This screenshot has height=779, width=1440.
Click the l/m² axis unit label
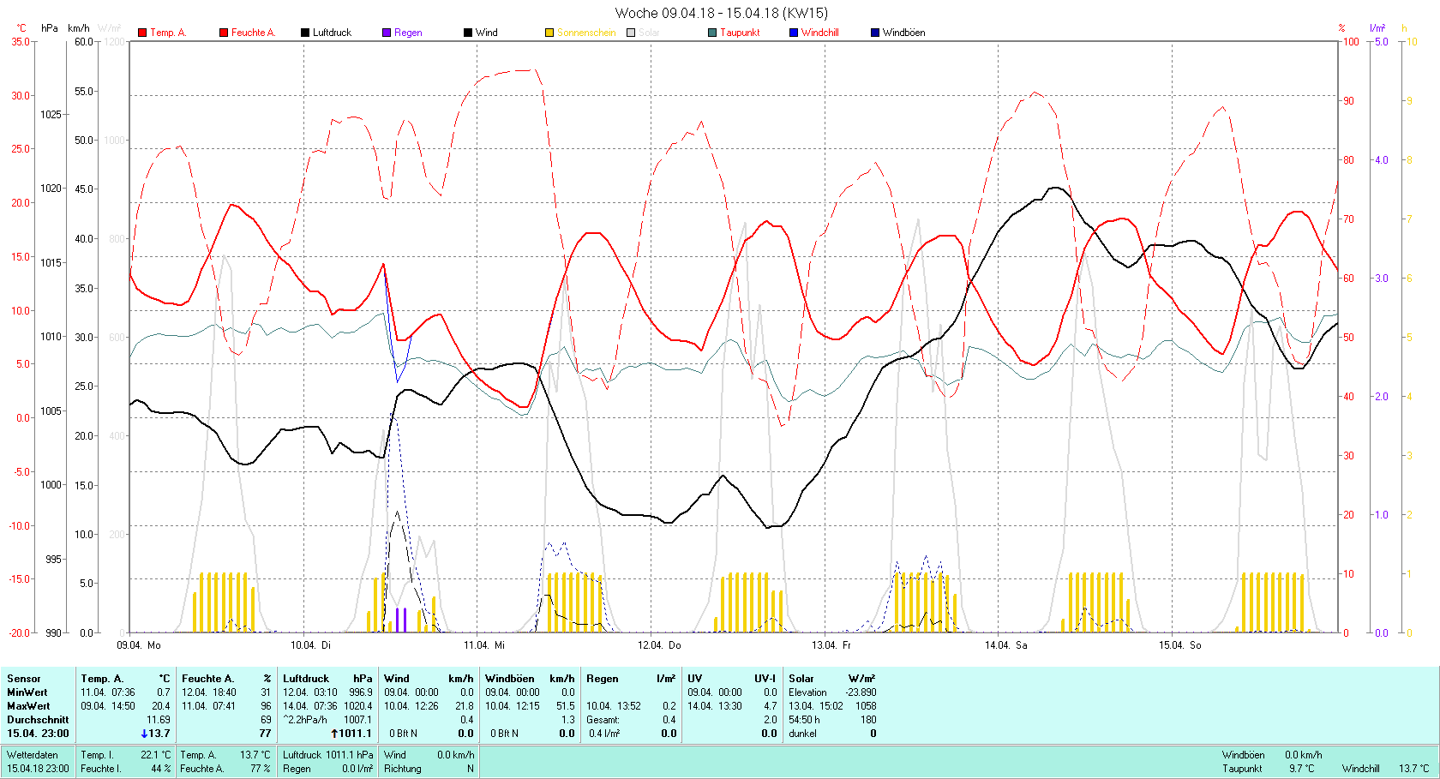[x=1377, y=28]
